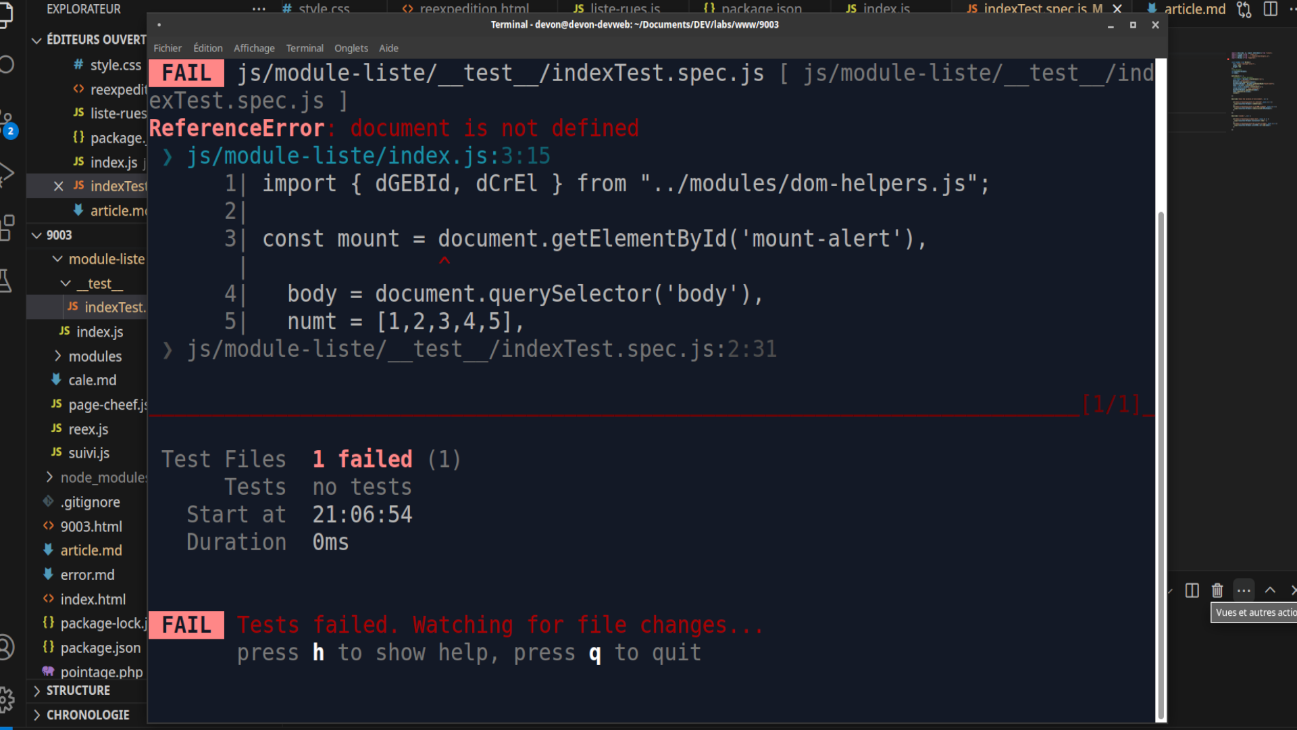Maximize the panel with the up chevron
This screenshot has width=1297, height=730.
1270,591
